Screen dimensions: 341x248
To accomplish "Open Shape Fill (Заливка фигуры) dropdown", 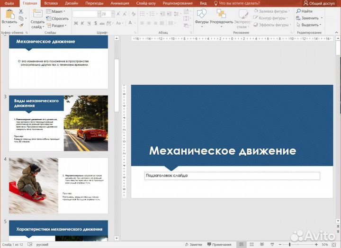I will 272,11.
